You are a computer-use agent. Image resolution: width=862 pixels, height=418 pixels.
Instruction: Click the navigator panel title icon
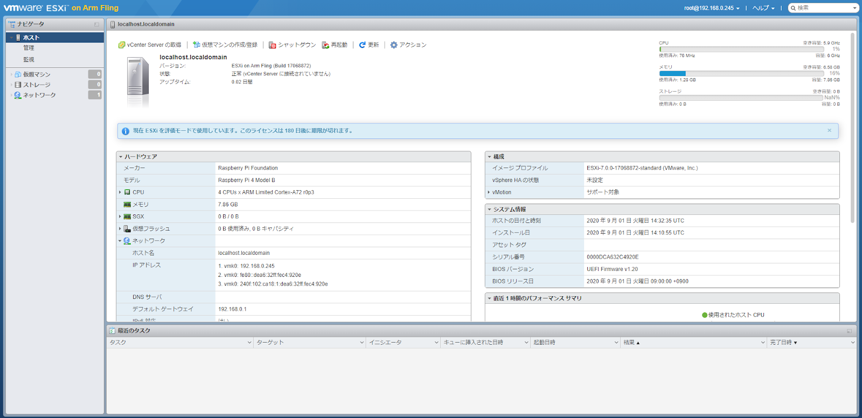(x=12, y=24)
